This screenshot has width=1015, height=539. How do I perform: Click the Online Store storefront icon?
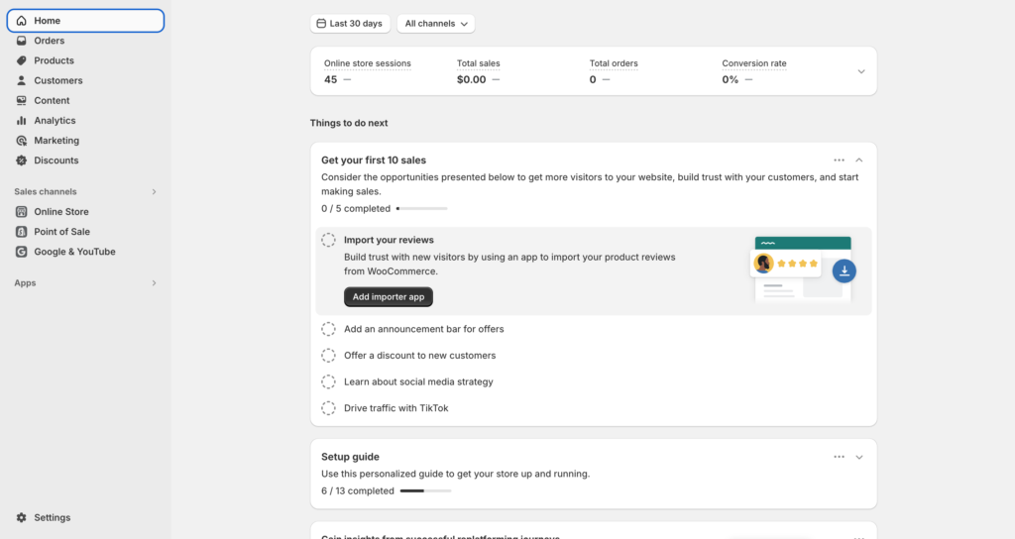tap(22, 212)
